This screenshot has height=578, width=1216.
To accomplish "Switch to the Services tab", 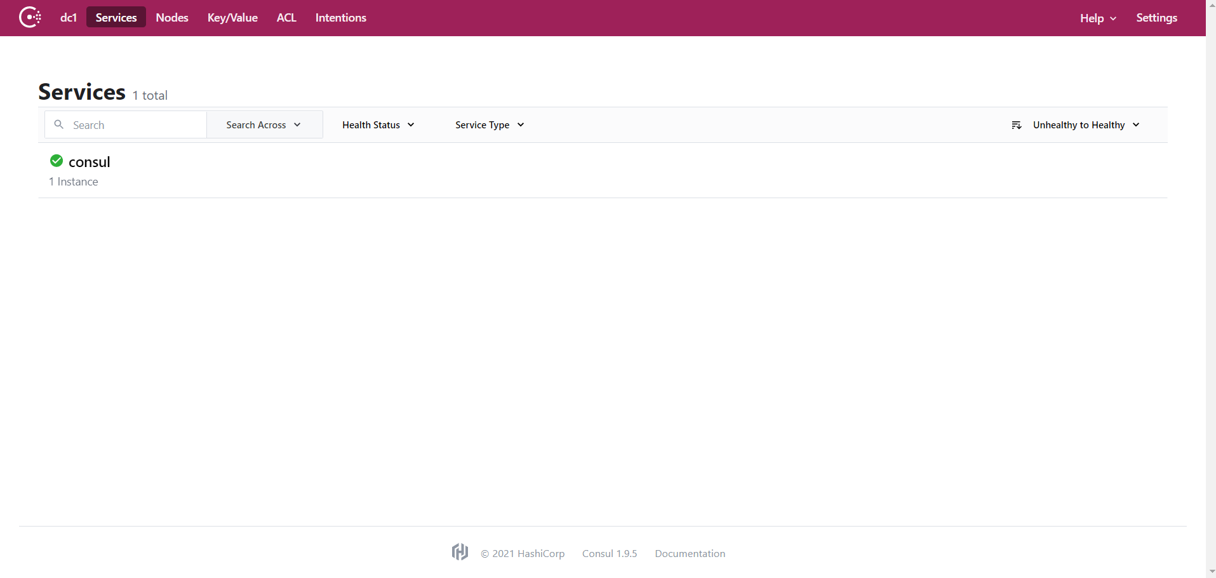I will tap(116, 18).
